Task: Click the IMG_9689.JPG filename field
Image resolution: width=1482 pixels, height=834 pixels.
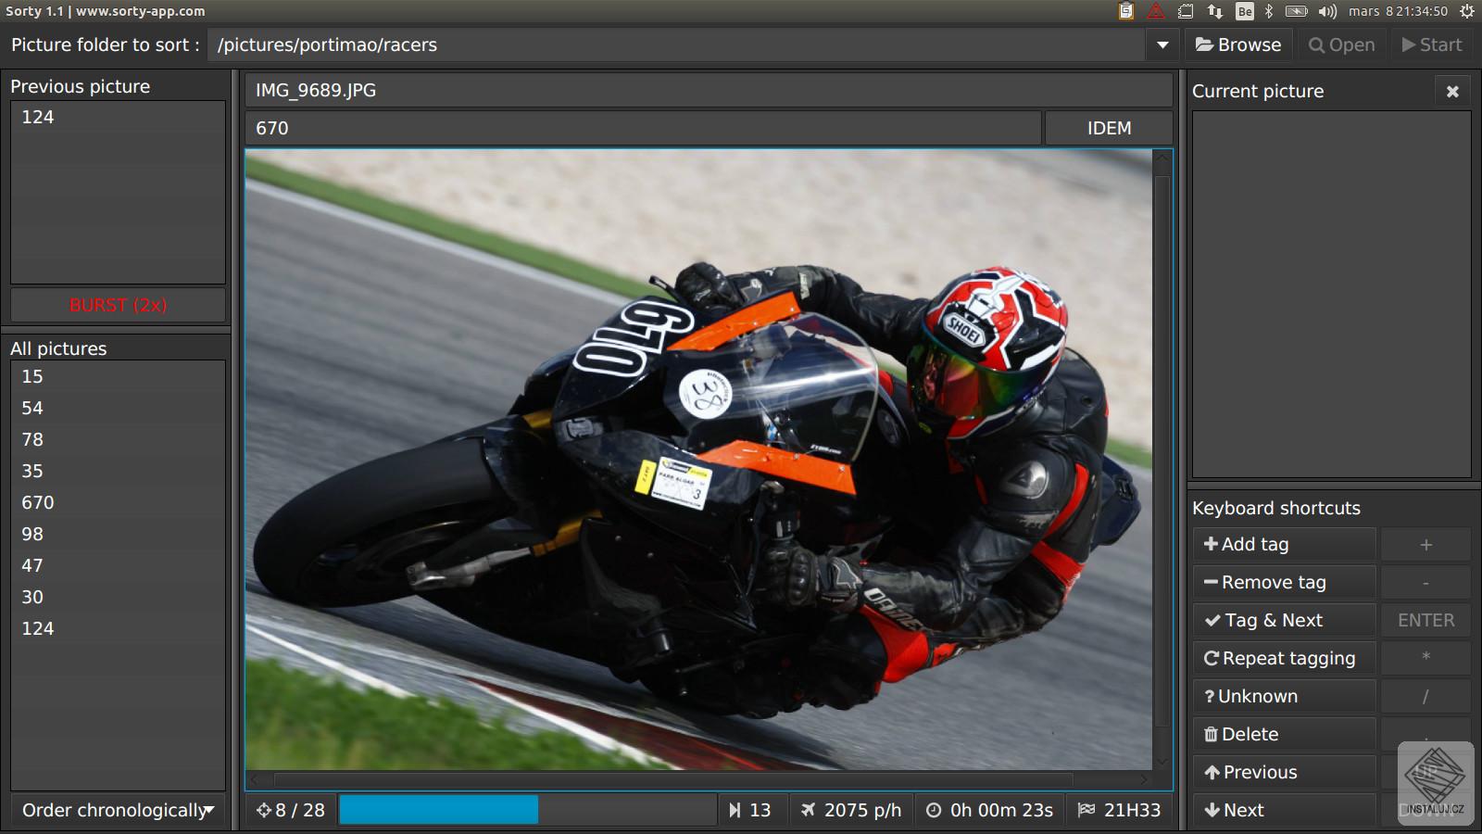Action: point(709,90)
